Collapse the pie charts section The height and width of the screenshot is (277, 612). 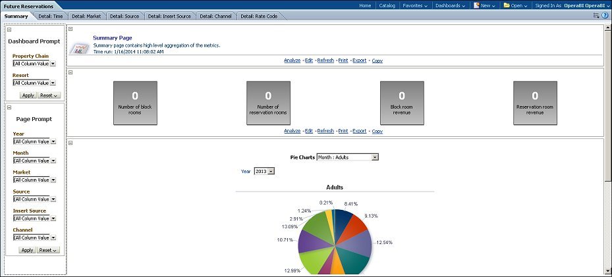(x=70, y=143)
